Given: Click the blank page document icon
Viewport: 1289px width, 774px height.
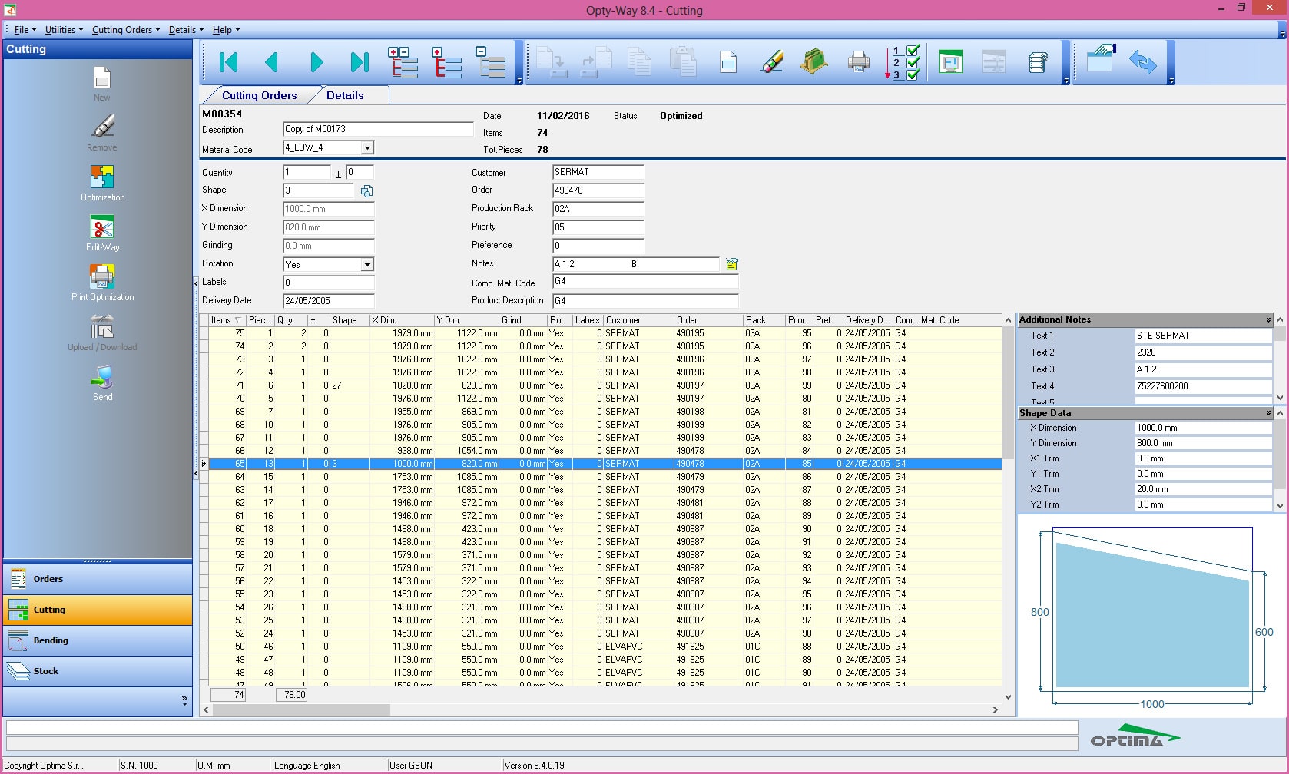Looking at the screenshot, I should pos(728,62).
